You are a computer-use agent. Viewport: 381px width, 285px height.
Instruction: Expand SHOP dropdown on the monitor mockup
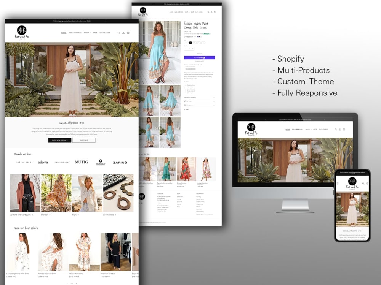pyautogui.click(x=309, y=130)
